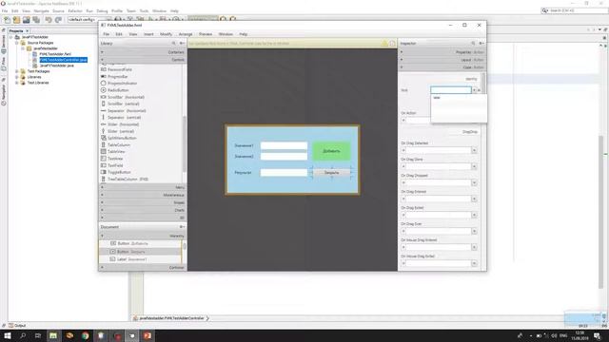Click the Результат text field on canvas
This screenshot has height=342, width=609.
click(x=284, y=173)
